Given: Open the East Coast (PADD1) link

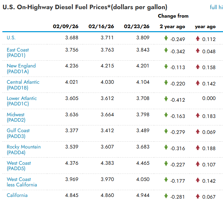Looking at the screenshot, I should [18, 53].
